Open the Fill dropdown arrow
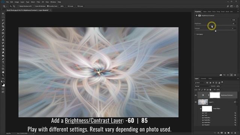The image size is (240, 135). (x=222, y=90)
